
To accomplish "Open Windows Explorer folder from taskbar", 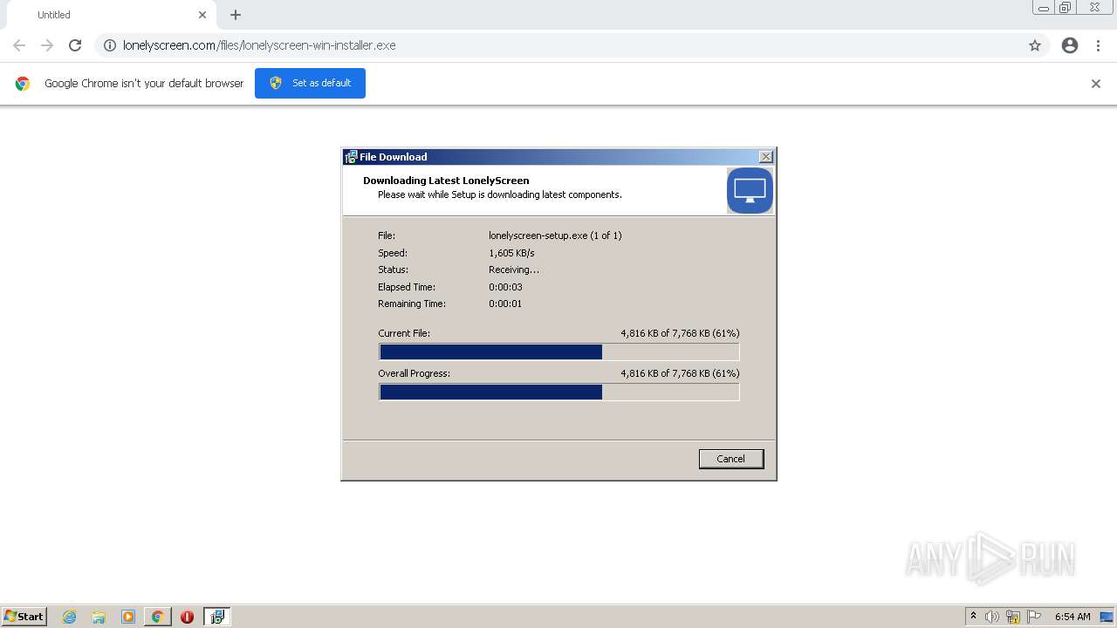I will coord(99,617).
